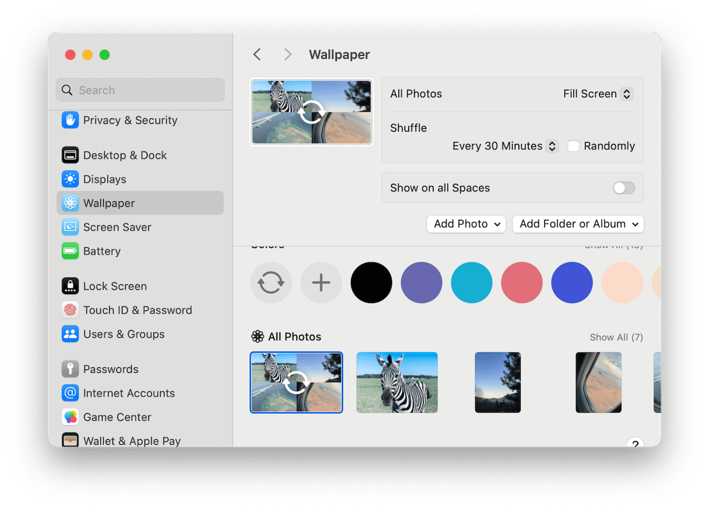Open Desktop & Dock settings icon
The width and height of the screenshot is (709, 510).
pyautogui.click(x=70, y=155)
